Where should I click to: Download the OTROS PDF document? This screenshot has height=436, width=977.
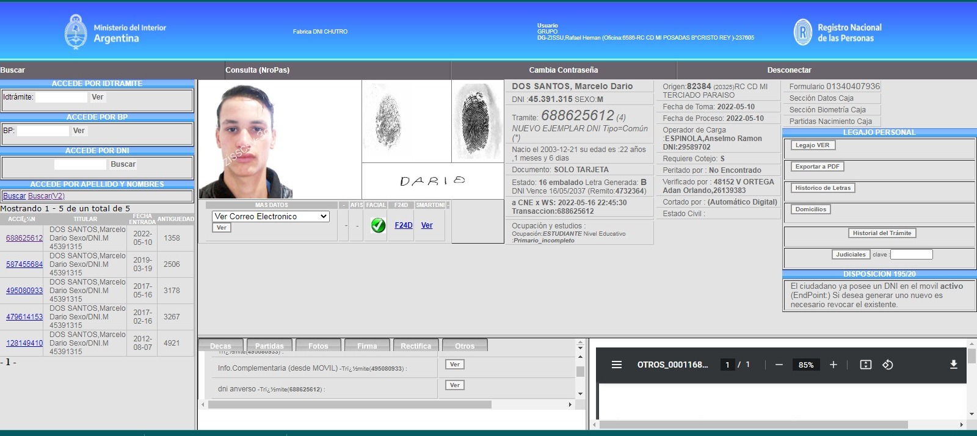tap(953, 365)
